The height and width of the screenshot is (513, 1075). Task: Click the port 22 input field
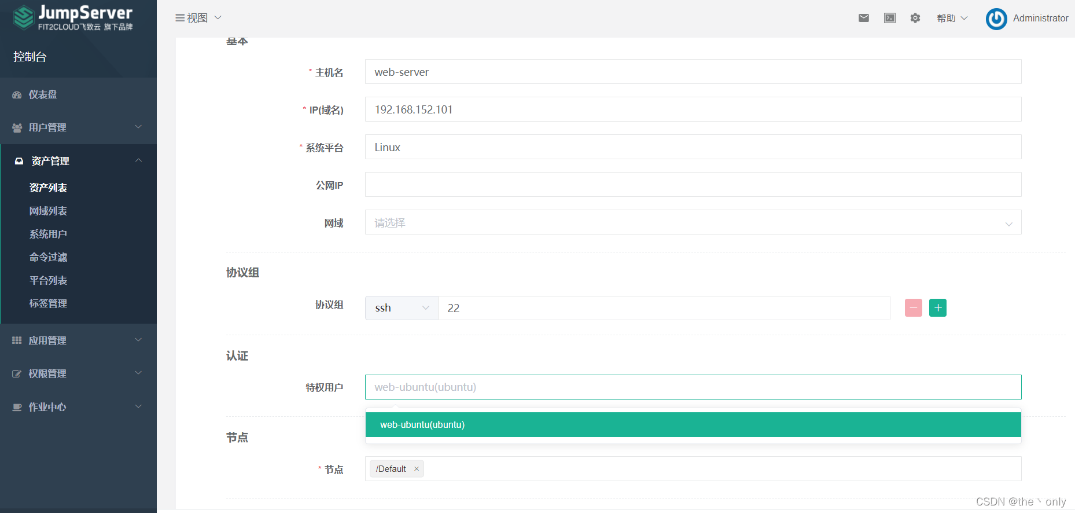click(x=664, y=308)
